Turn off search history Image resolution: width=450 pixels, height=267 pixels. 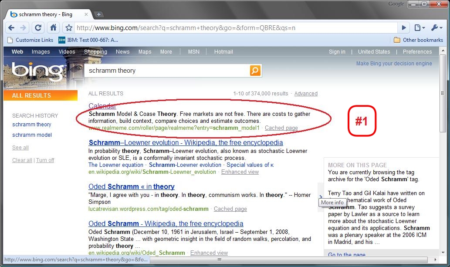point(45,160)
